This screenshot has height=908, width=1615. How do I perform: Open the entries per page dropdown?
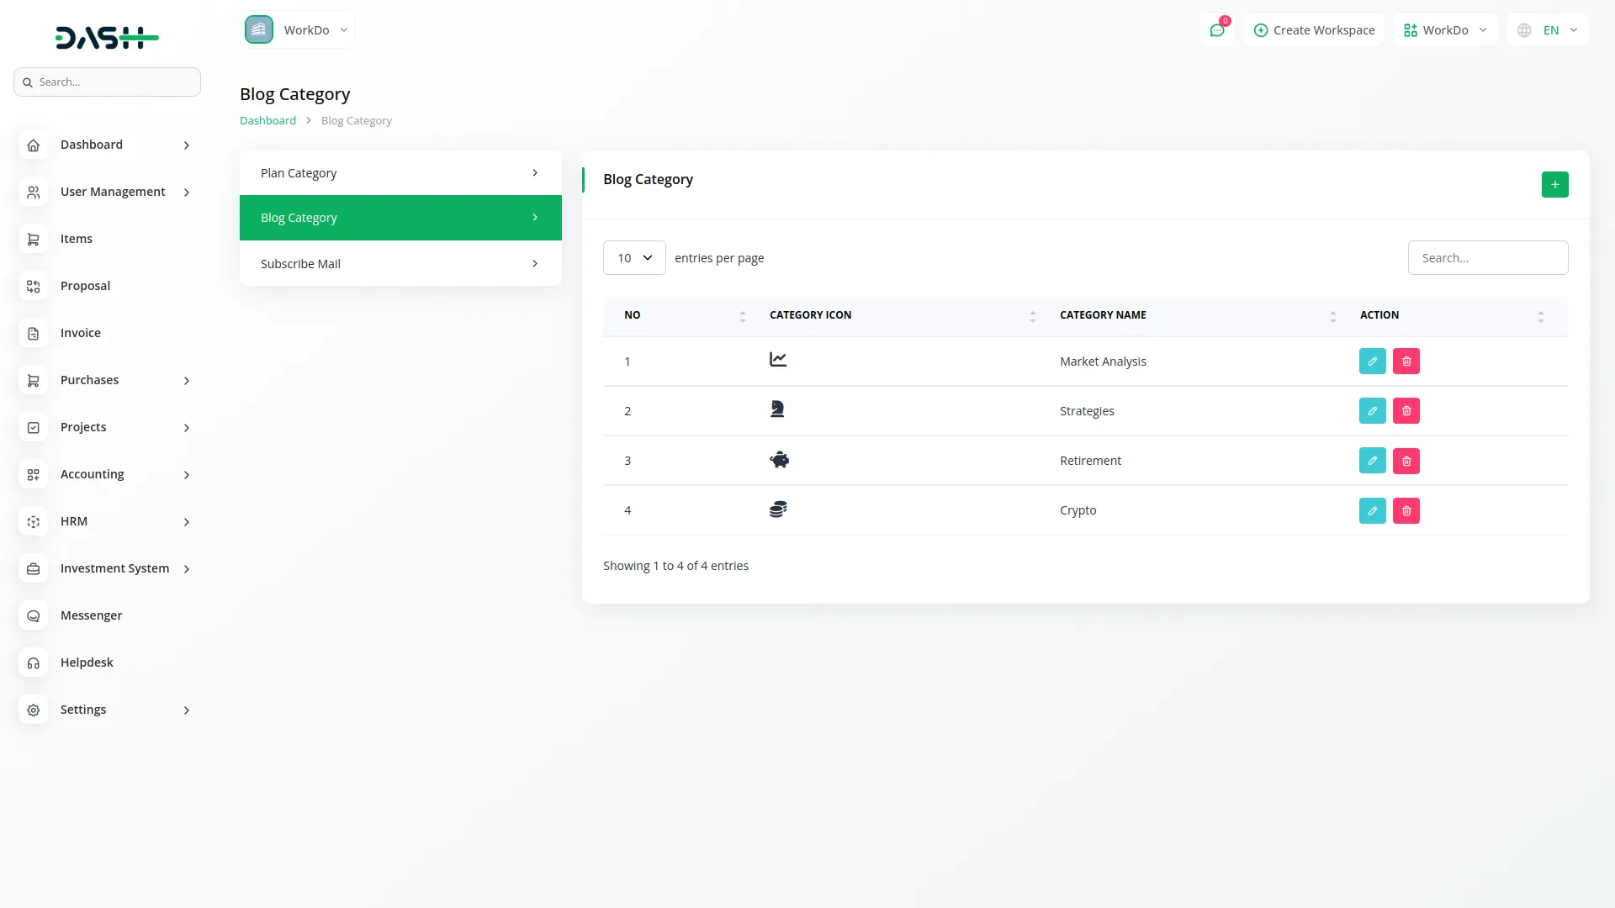click(634, 258)
